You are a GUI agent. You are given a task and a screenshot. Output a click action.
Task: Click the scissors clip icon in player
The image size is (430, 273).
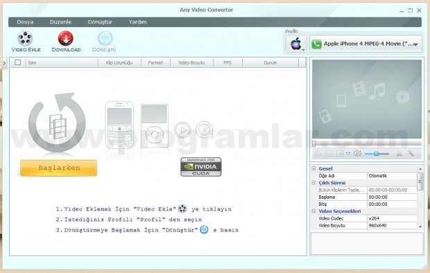click(399, 154)
